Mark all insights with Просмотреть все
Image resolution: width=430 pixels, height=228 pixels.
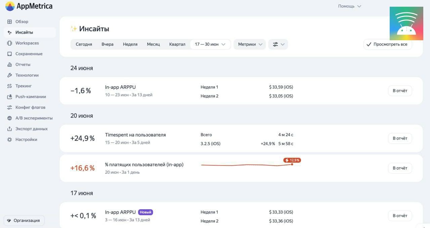pyautogui.click(x=387, y=44)
